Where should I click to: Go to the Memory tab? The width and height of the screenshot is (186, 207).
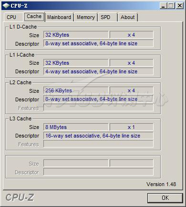click(x=86, y=17)
